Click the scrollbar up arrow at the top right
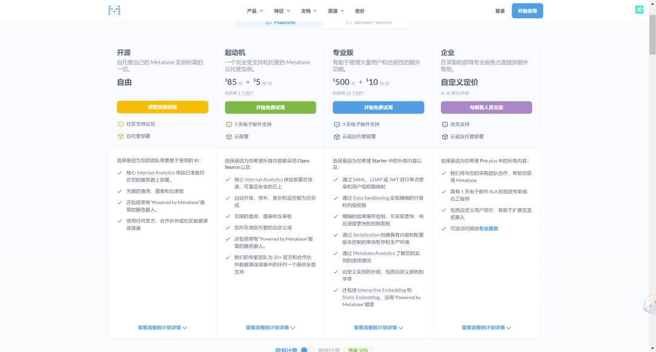 652,4
